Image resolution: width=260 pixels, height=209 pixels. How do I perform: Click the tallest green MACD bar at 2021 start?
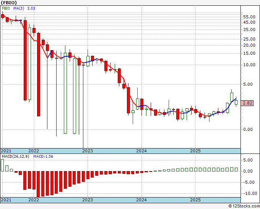(x=2, y=165)
